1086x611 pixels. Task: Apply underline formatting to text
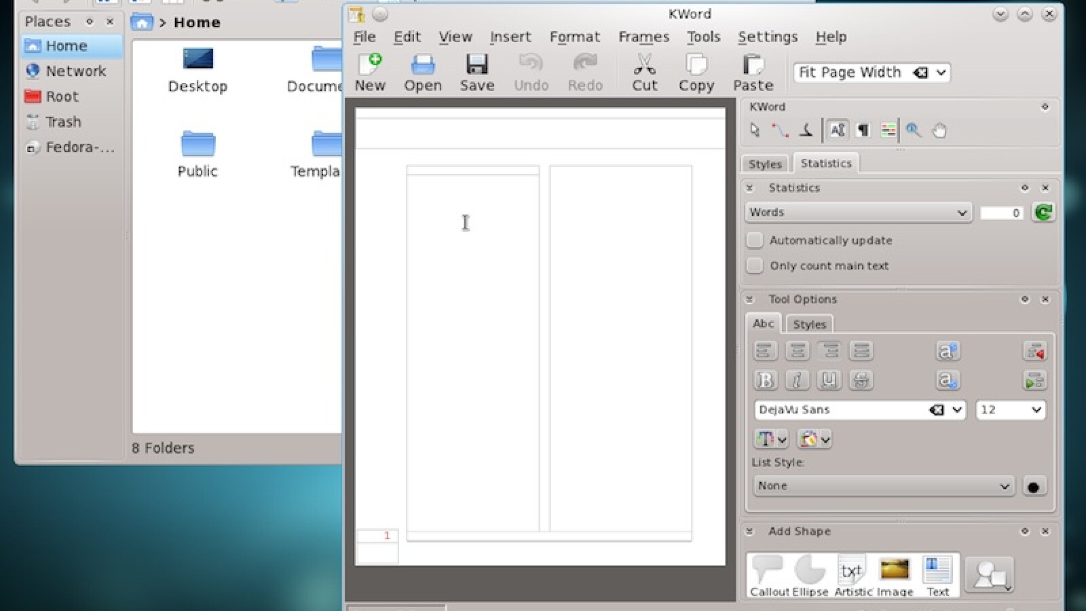(829, 380)
